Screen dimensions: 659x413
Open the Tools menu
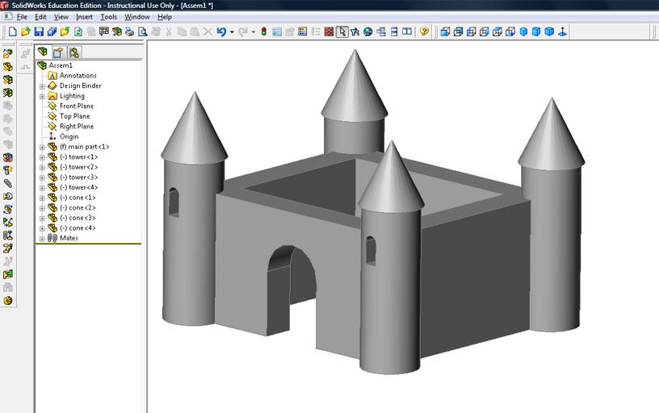click(x=108, y=17)
